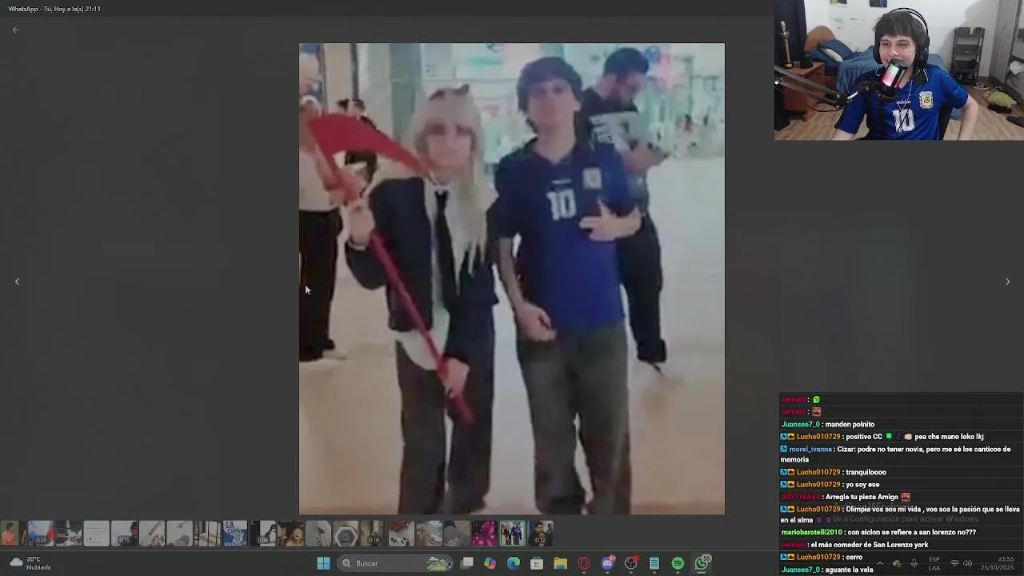Click the main photo being viewed
This screenshot has height=576, width=1024.
tap(512, 278)
